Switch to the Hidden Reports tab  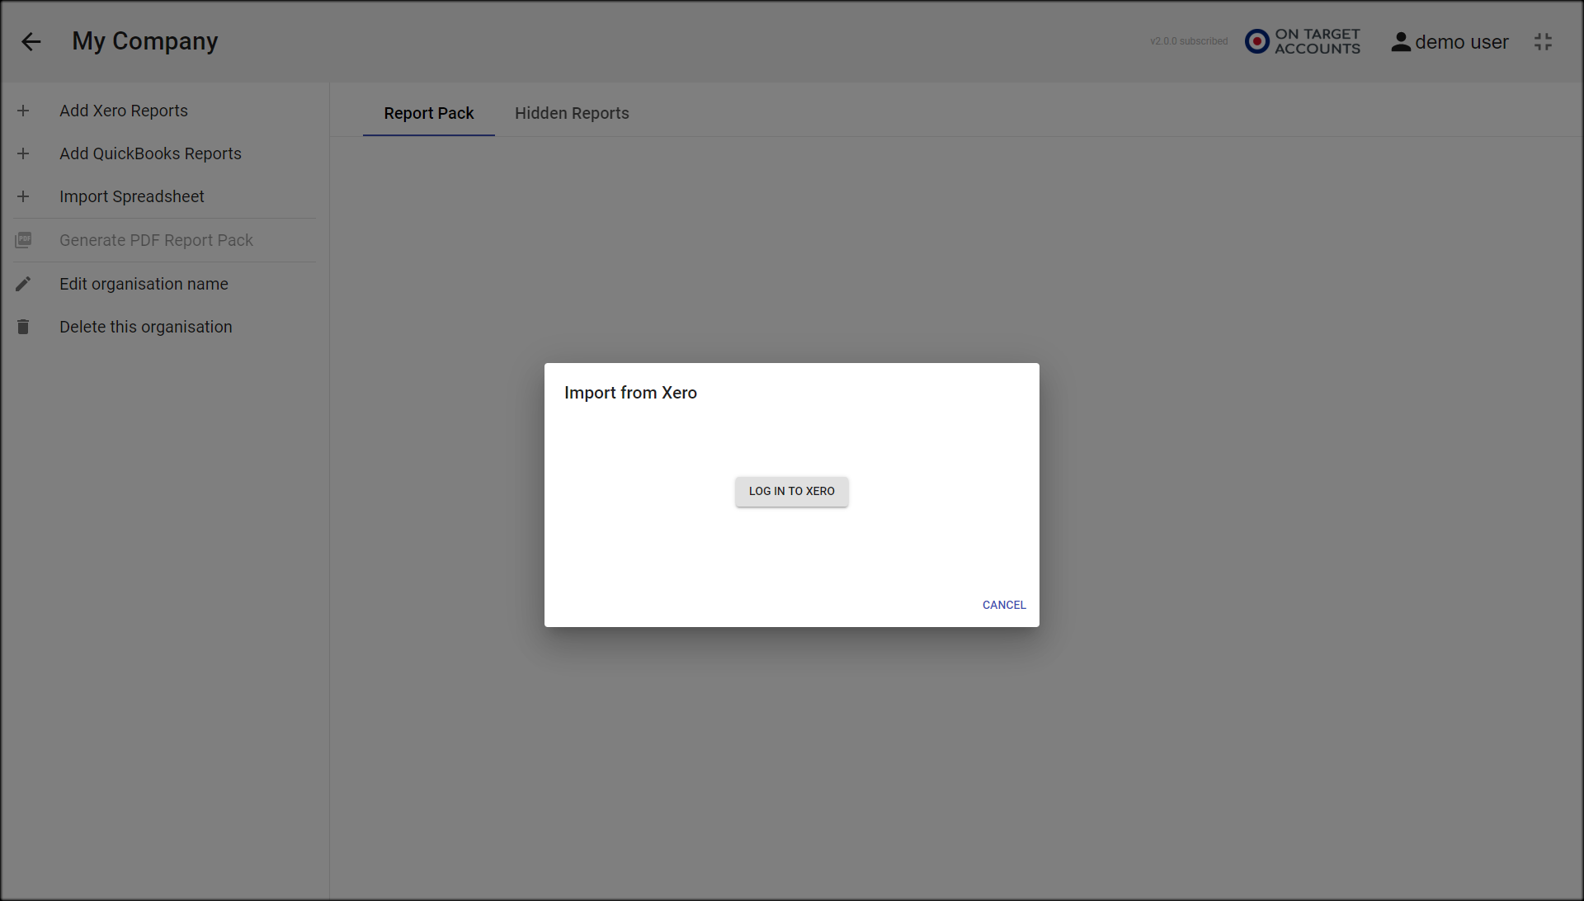tap(572, 113)
